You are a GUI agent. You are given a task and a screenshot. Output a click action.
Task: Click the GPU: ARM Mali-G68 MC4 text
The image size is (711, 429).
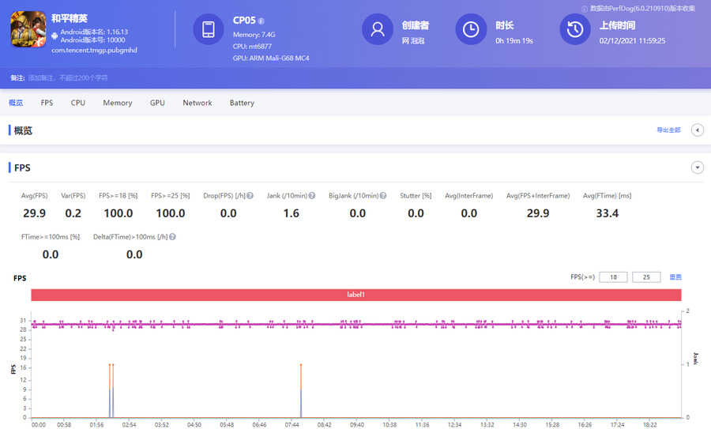click(x=271, y=58)
